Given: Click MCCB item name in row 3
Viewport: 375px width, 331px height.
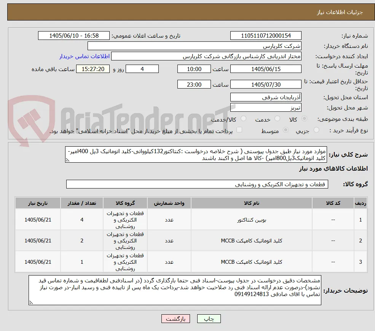Looking at the screenshot, I should coord(252,262).
